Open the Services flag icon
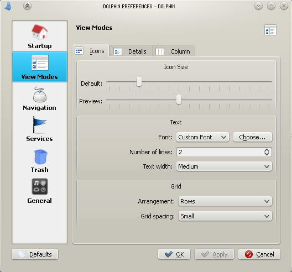The image size is (292, 272). pos(40,125)
